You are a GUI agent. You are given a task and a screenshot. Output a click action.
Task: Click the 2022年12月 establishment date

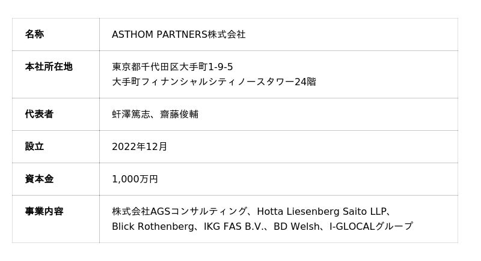[x=139, y=146]
